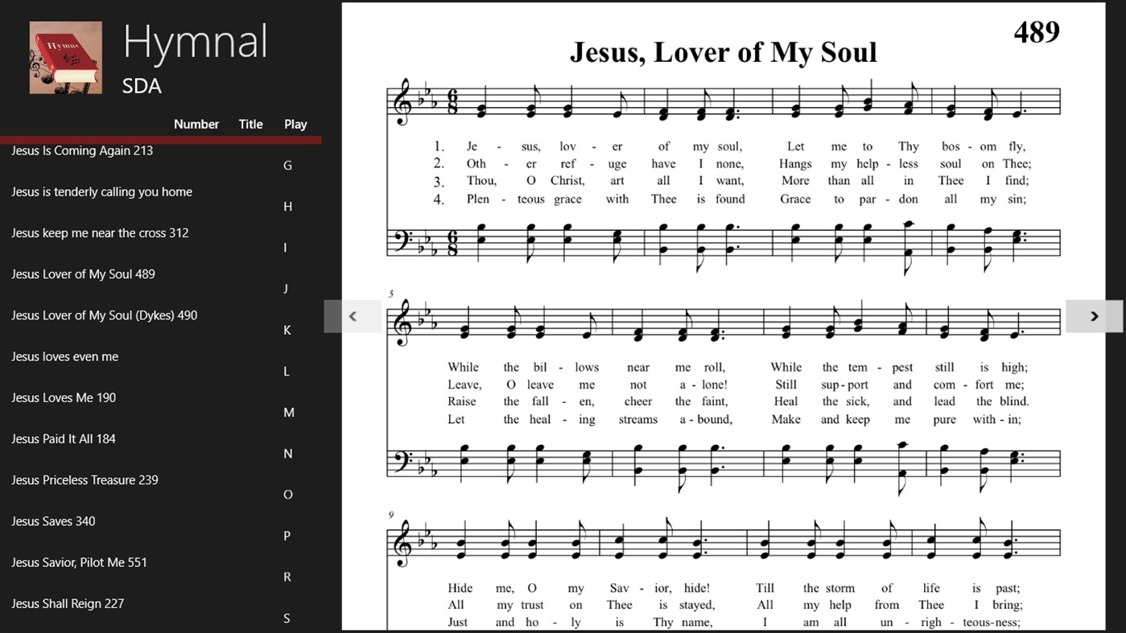
Task: Open Jesus keep me near the cross 312
Action: tap(99, 232)
